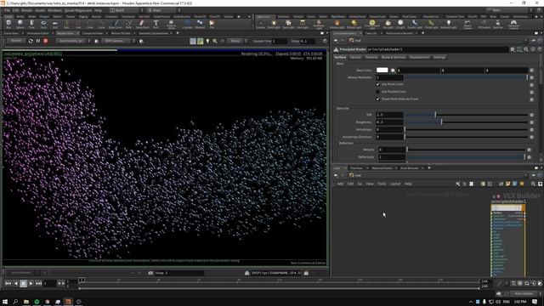Open Windows Start menu
This screenshot has height=306, width=544.
pos(5,302)
